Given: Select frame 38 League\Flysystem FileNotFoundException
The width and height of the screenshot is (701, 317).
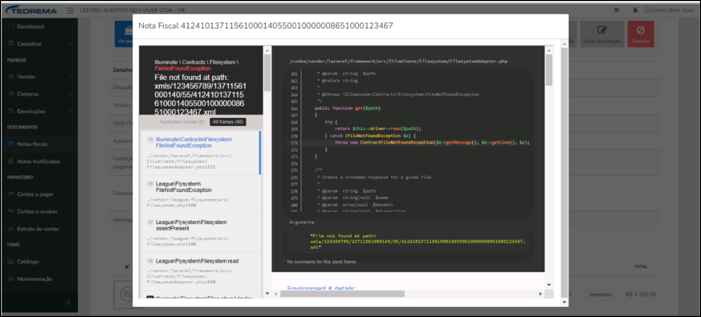Looking at the screenshot, I should [x=200, y=194].
